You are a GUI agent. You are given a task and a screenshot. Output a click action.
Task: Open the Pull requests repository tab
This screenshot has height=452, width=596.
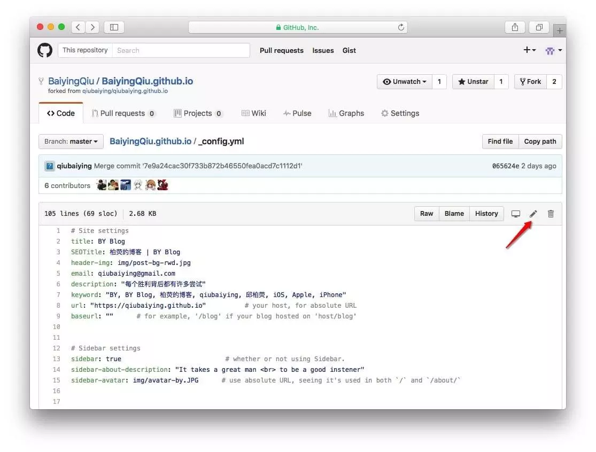coord(123,113)
